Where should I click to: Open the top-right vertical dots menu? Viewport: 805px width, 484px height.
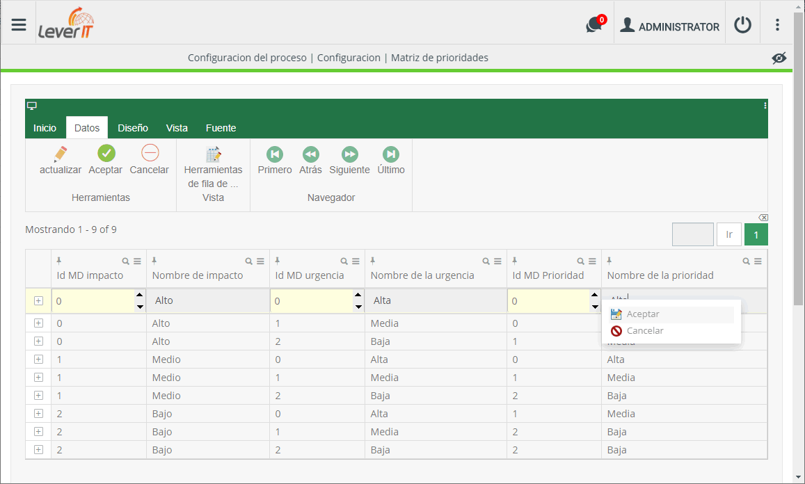[777, 24]
